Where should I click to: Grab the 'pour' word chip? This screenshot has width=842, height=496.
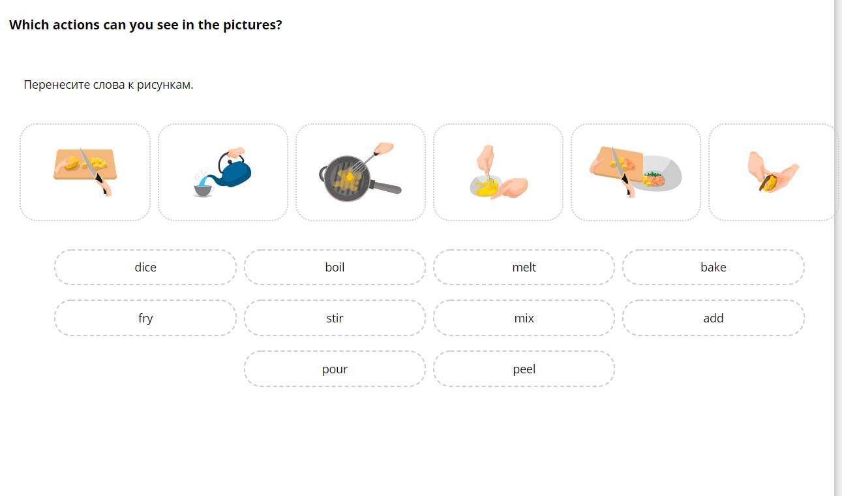tap(335, 369)
